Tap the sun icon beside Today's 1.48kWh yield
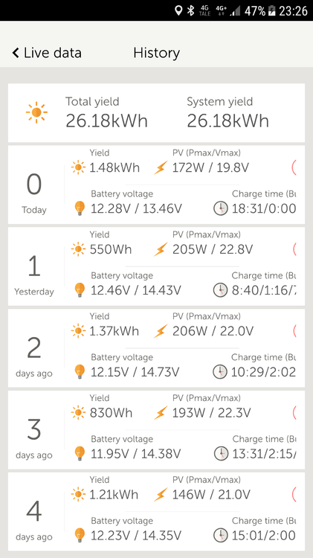 tap(78, 167)
